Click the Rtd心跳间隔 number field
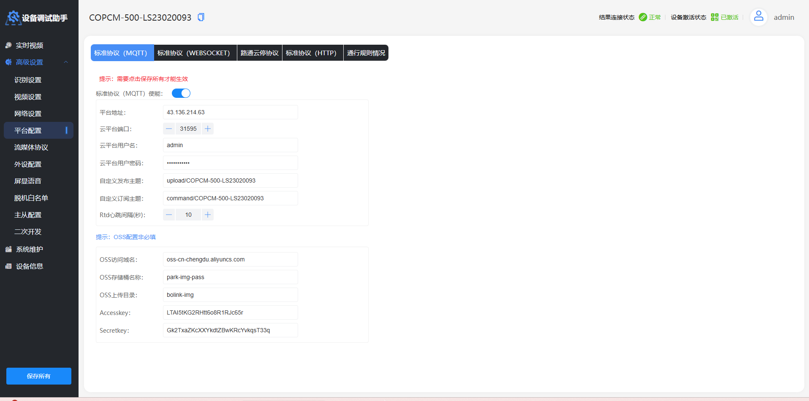Image resolution: width=809 pixels, height=401 pixels. click(188, 215)
